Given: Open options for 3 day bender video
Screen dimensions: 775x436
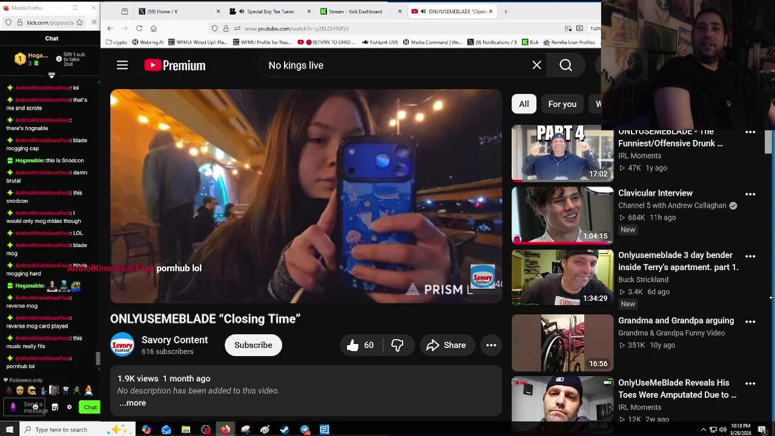Looking at the screenshot, I should 750,256.
